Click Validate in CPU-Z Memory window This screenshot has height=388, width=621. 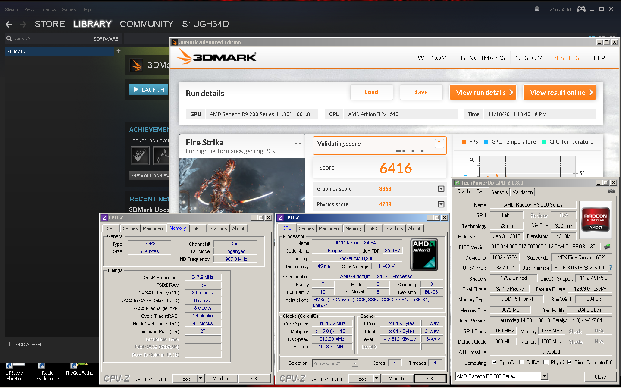pos(221,379)
